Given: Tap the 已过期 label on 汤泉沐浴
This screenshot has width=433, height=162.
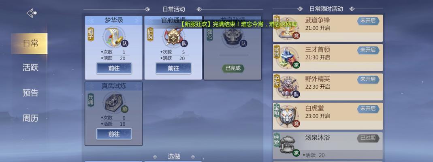Looking at the screenshot, I should tap(368, 138).
